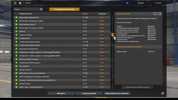178x100 pixels.
Task: Click green status dot of Der Harte Kern
Action: point(16,66)
